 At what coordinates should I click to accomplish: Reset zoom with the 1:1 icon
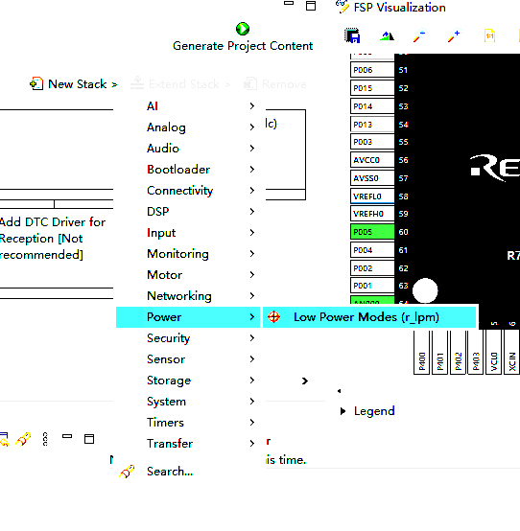click(x=489, y=35)
